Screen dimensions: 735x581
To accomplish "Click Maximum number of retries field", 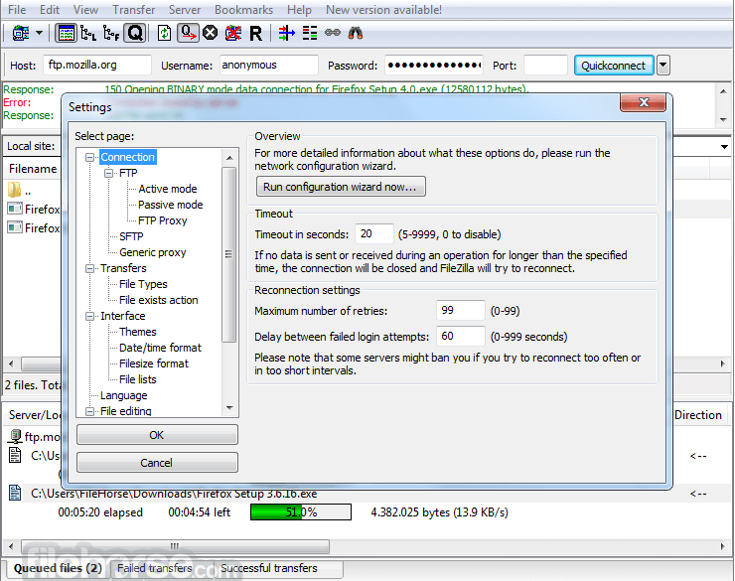I will [460, 310].
